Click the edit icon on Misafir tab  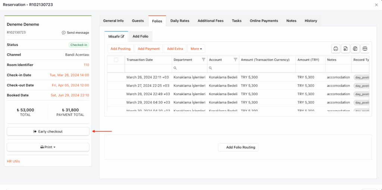point(122,36)
